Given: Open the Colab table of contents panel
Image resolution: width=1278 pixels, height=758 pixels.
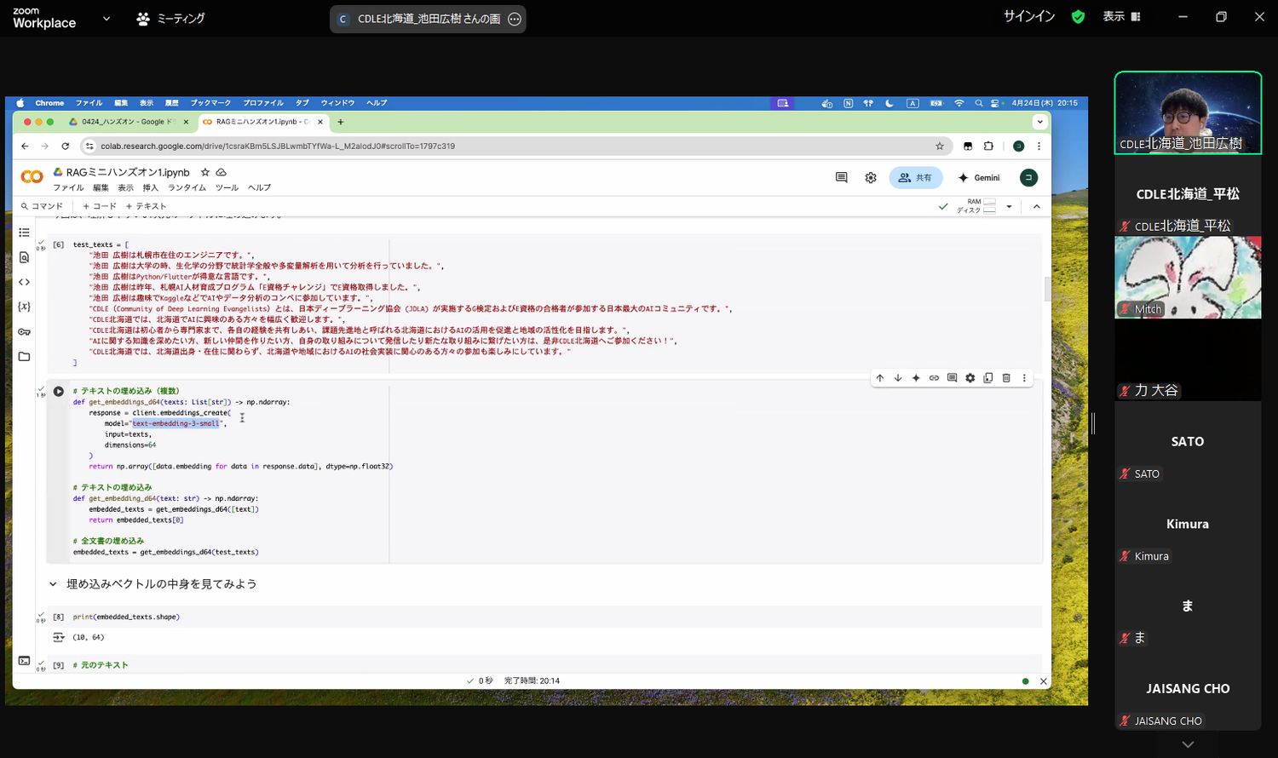Looking at the screenshot, I should coord(24,233).
